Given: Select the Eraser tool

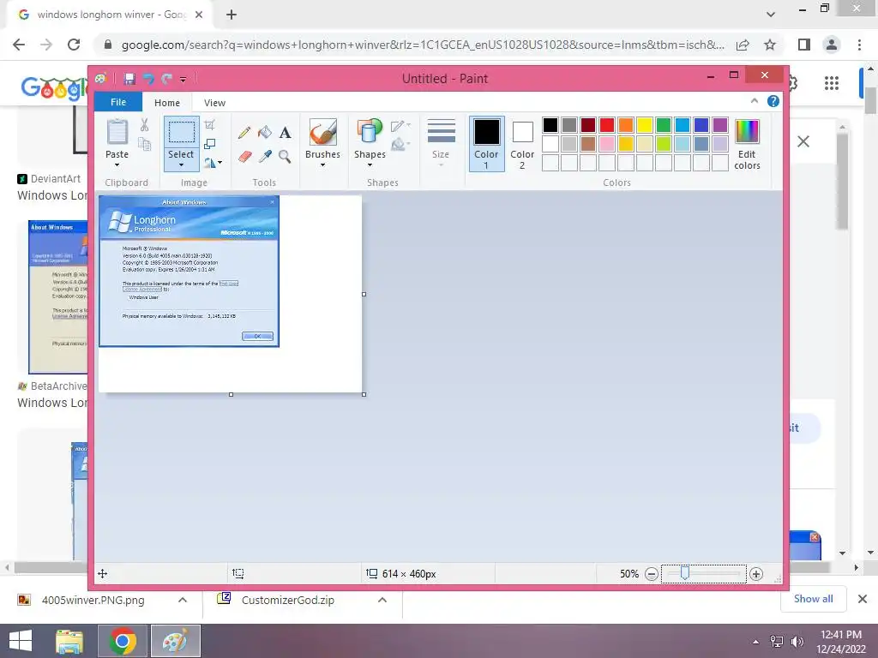Looking at the screenshot, I should [x=244, y=157].
